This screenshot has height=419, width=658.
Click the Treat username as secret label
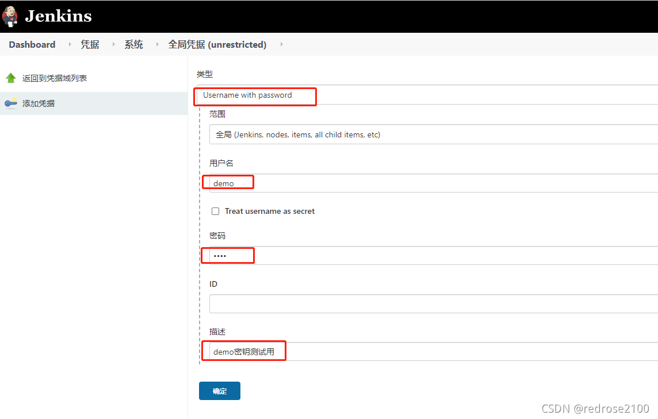coord(269,211)
